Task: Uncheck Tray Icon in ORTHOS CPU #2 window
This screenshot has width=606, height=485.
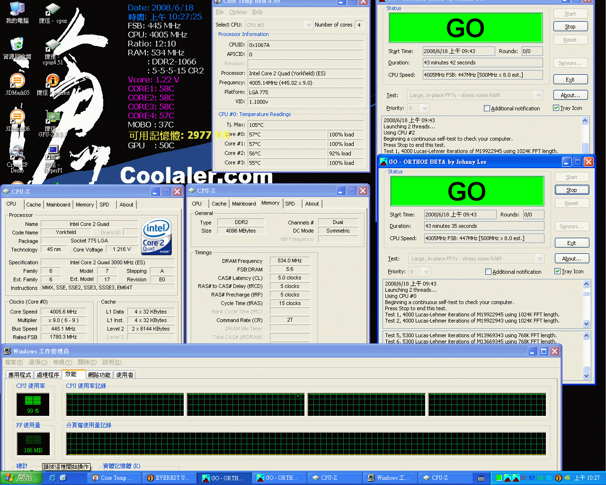Action: [556, 108]
